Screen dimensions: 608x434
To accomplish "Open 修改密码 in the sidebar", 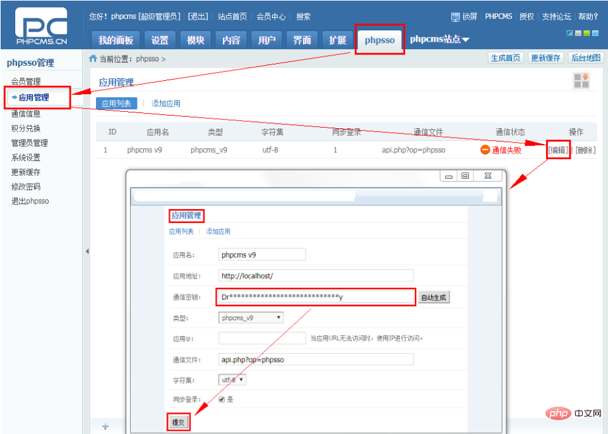I will 26,186.
